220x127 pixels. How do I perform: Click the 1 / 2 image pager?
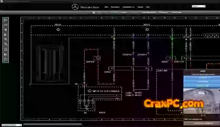[x=203, y=115]
